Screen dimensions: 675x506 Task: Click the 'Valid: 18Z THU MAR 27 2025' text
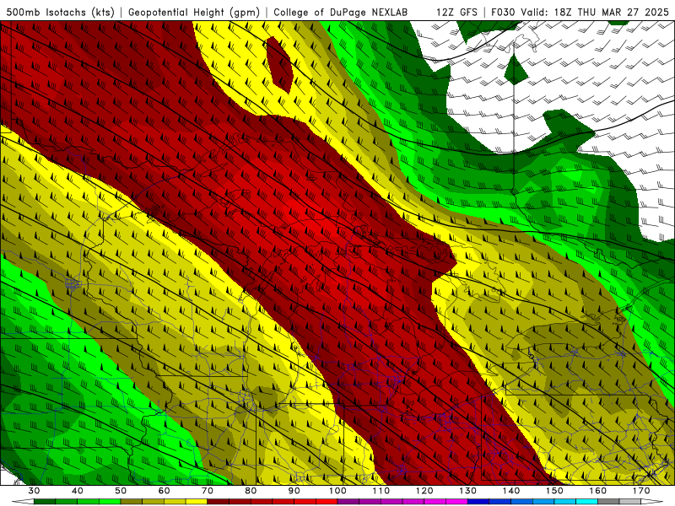(595, 12)
